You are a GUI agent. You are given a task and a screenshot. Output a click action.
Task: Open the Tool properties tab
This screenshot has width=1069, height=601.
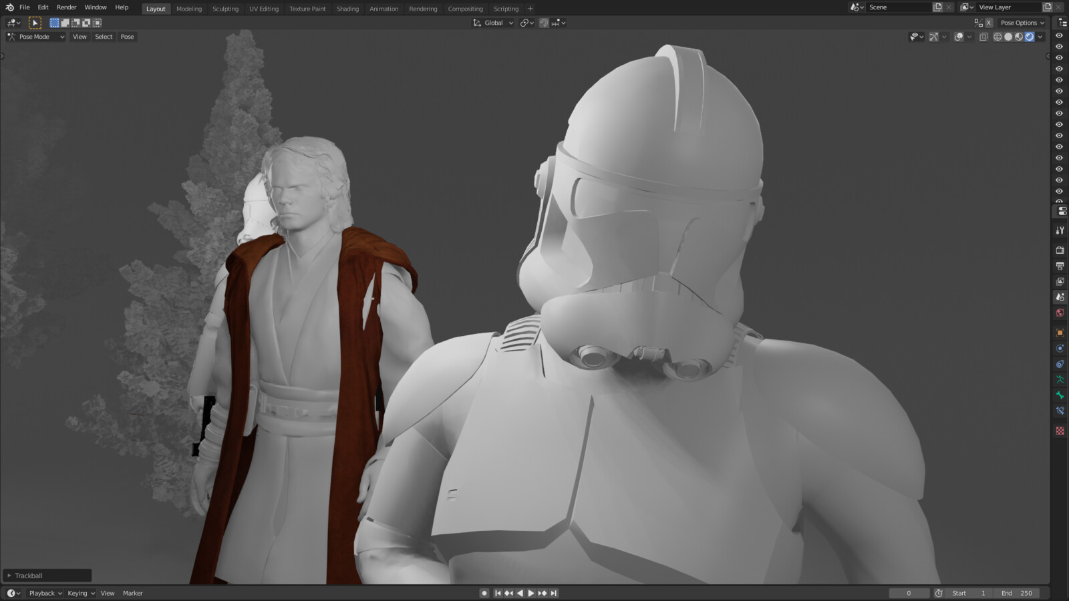click(1060, 230)
